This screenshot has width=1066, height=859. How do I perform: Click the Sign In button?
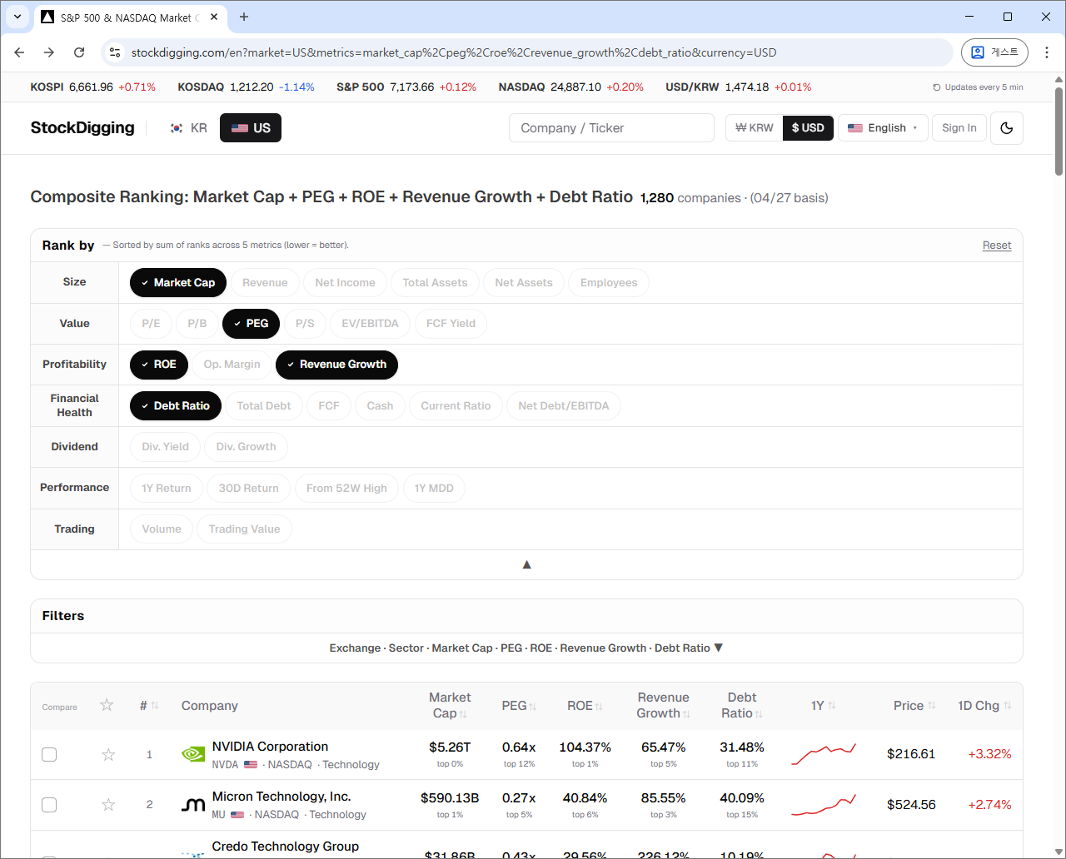tap(959, 128)
